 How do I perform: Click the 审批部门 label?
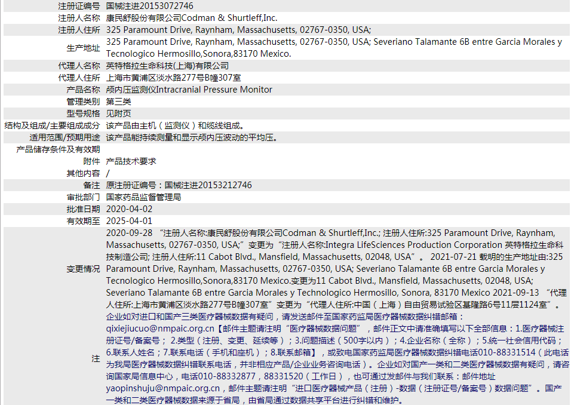tap(83, 197)
